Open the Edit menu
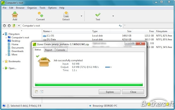 coord(11,8)
